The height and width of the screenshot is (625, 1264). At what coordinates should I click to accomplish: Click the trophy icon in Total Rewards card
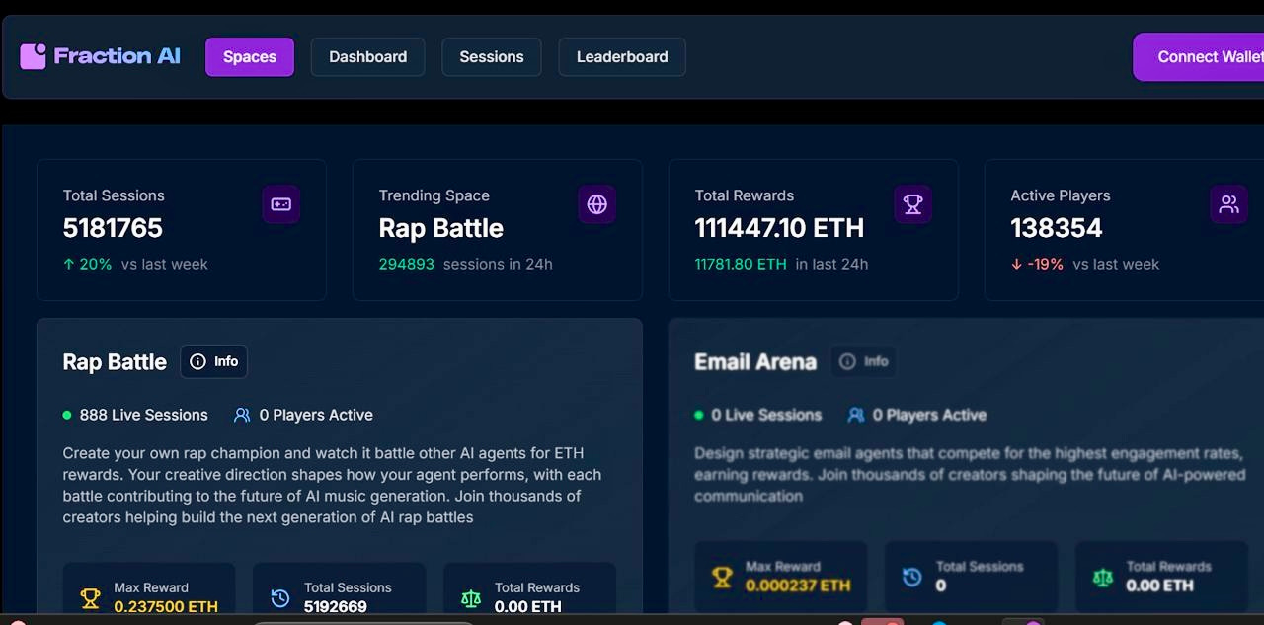(x=912, y=204)
